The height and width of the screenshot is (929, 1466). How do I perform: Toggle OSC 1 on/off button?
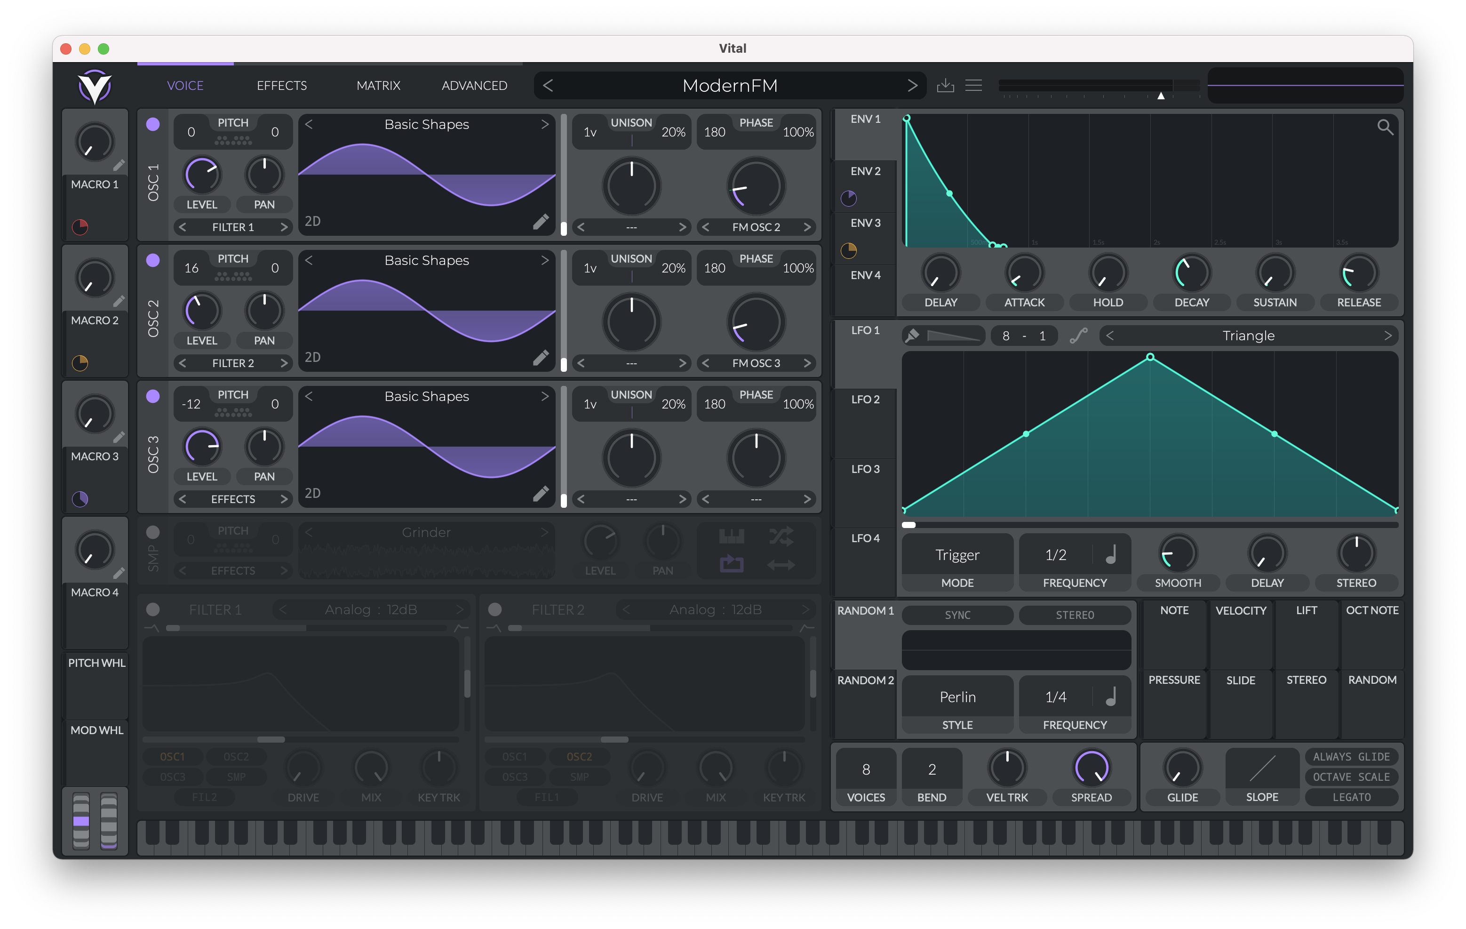tap(153, 124)
